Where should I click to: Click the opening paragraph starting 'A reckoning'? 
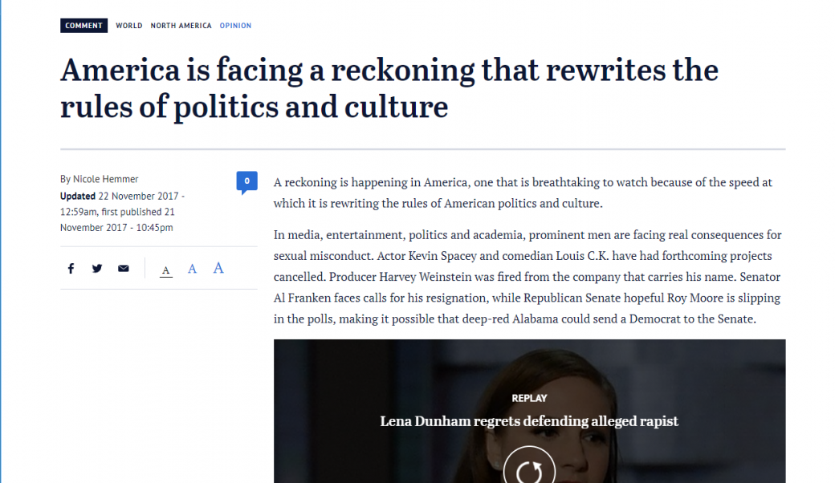523,193
